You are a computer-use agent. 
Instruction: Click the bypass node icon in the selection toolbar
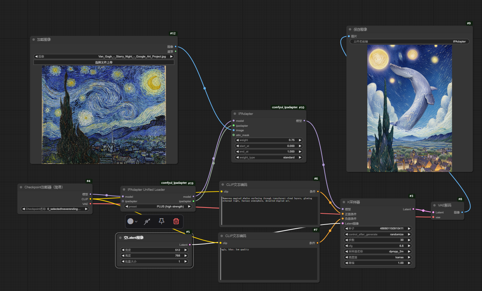pos(147,221)
